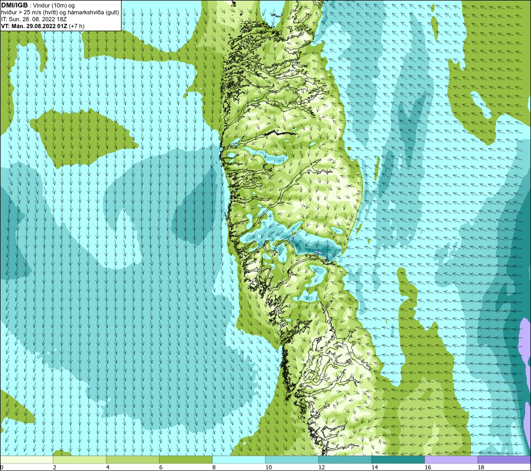
Task: Click the legend tick label '18'
Action: tap(481, 468)
